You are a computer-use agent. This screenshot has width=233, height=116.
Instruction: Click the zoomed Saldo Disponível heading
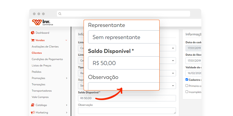pos(111,51)
